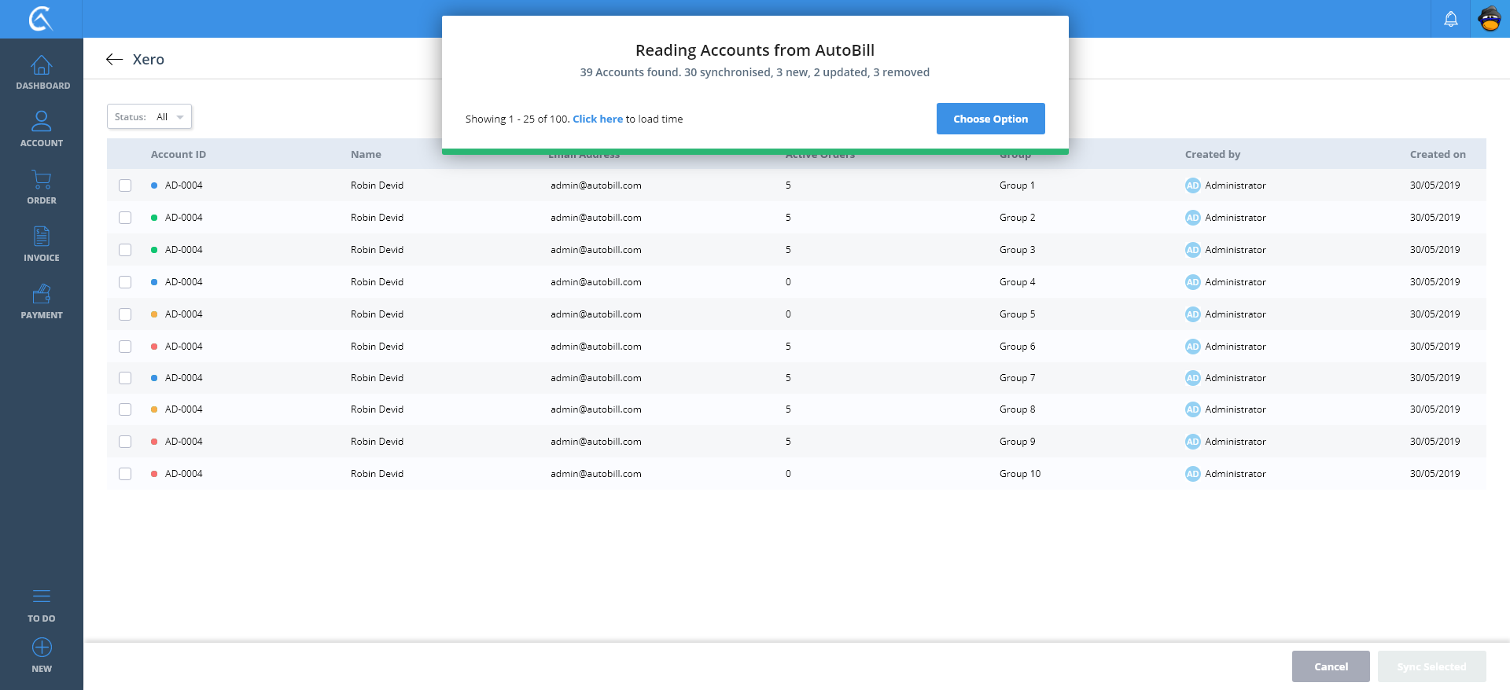1510x690 pixels.
Task: Open the Payment icon in sidebar
Action: pyautogui.click(x=42, y=294)
